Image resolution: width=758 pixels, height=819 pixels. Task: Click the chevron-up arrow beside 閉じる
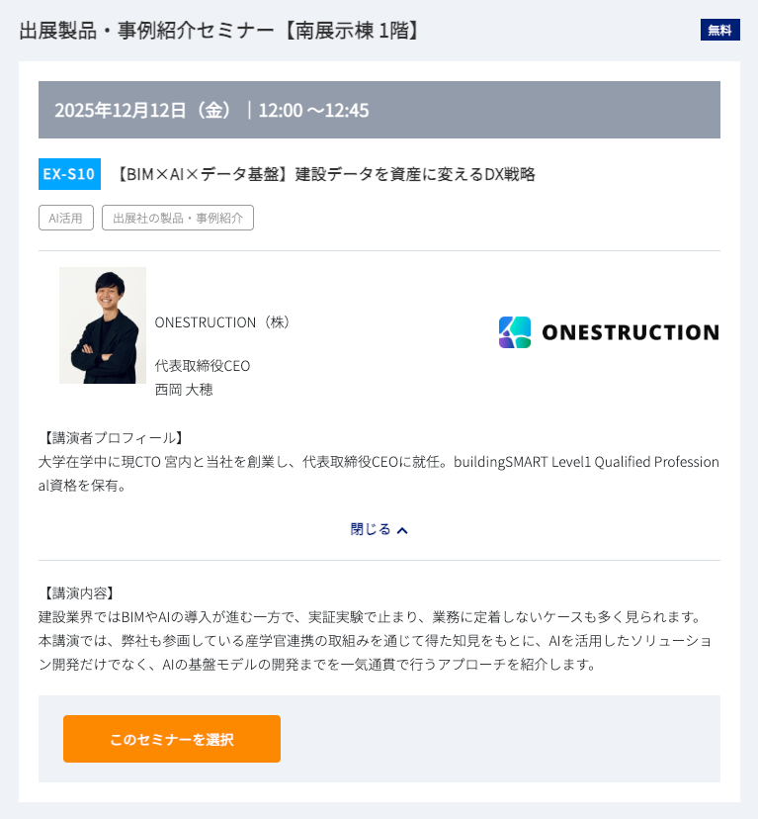402,530
